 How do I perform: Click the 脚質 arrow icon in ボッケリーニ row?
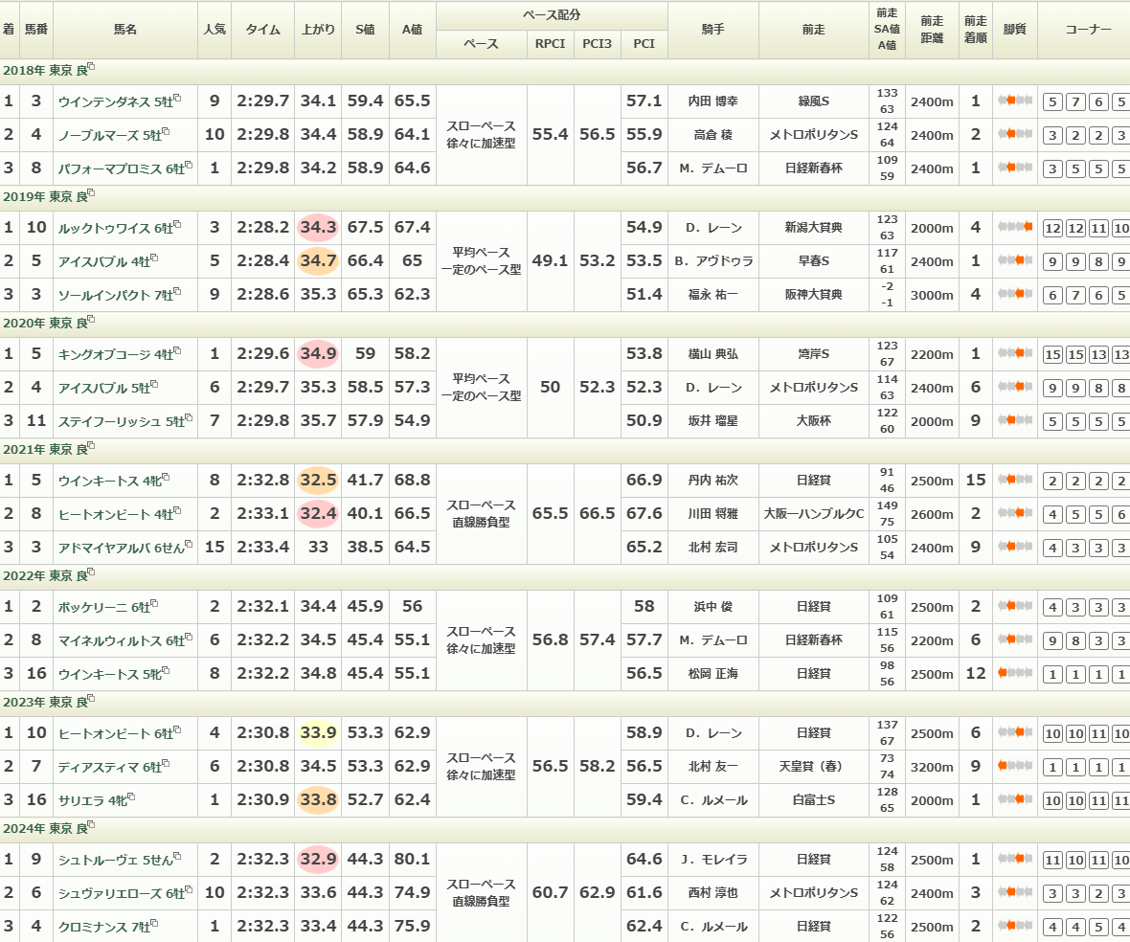point(1015,606)
